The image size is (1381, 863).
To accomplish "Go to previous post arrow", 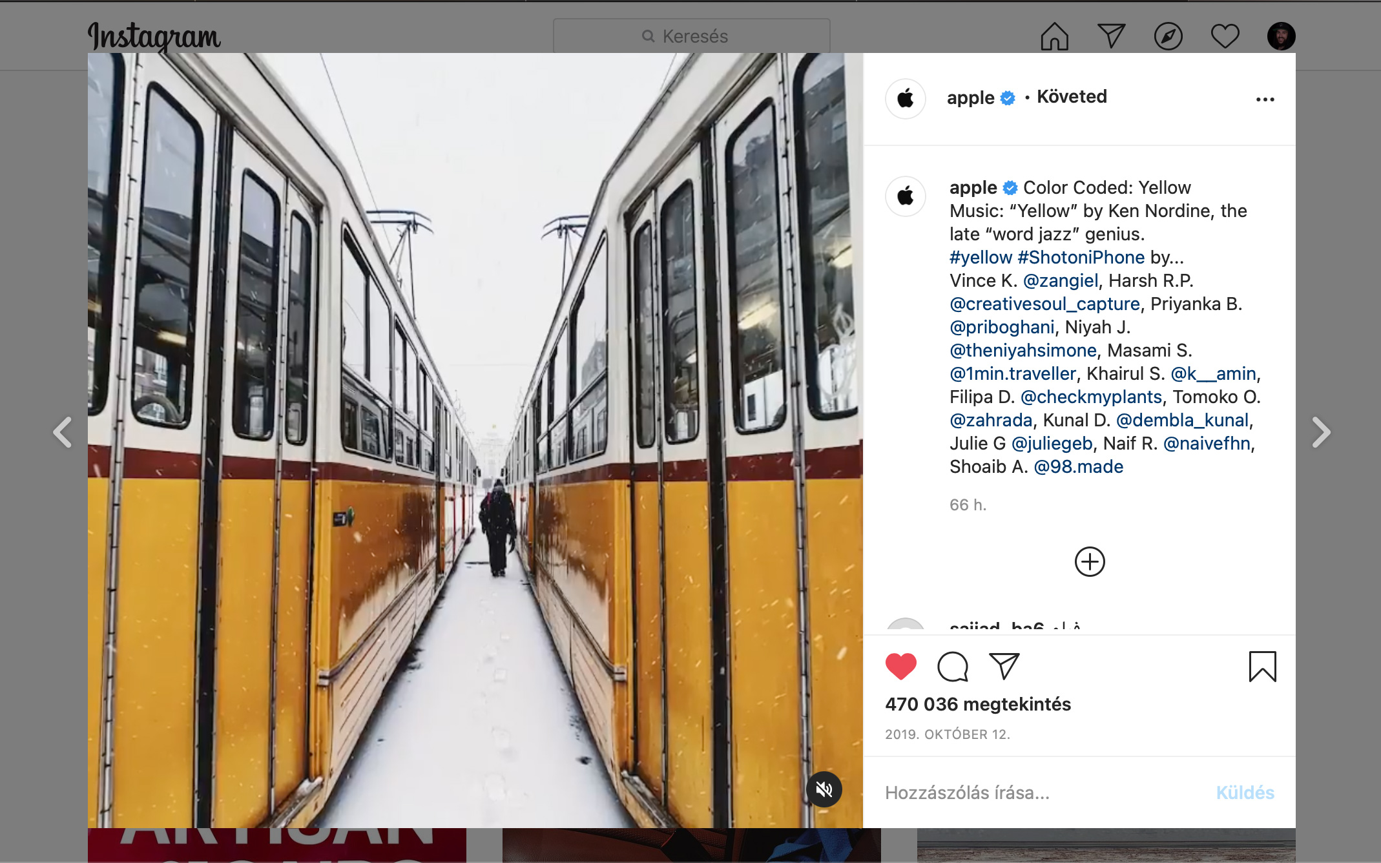I will coord(63,432).
